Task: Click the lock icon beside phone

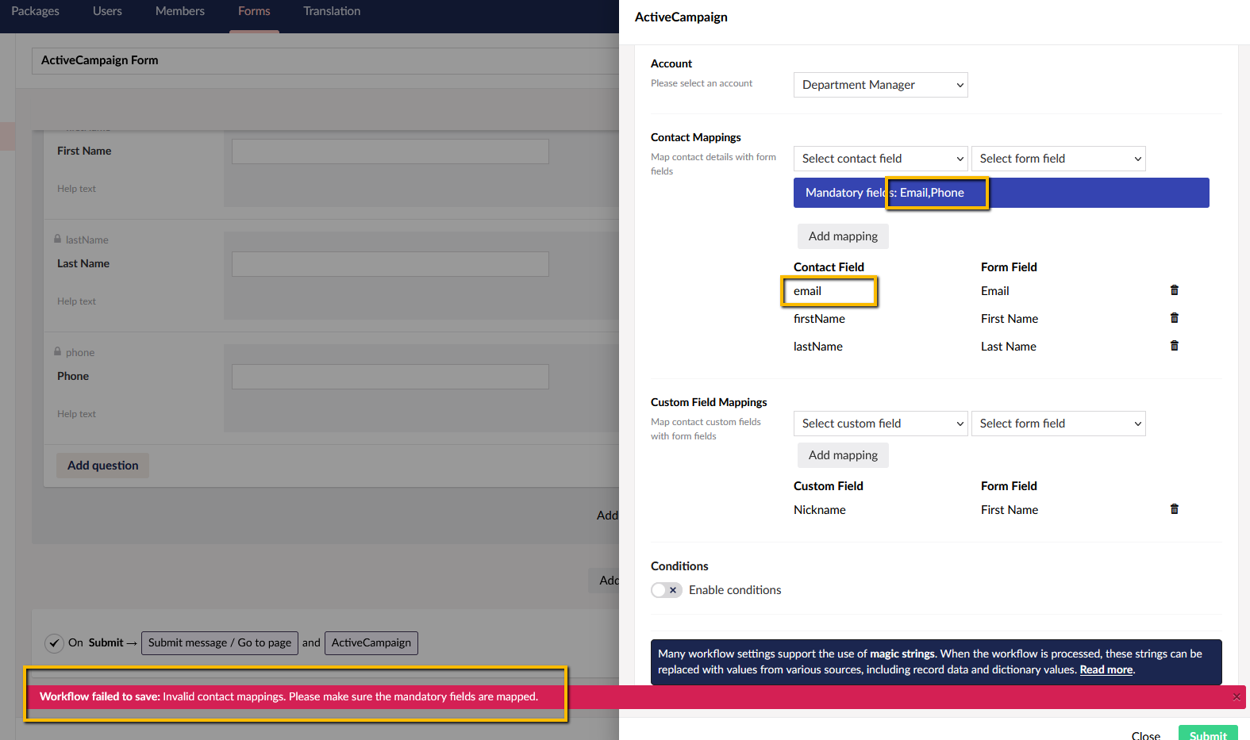Action: (57, 351)
